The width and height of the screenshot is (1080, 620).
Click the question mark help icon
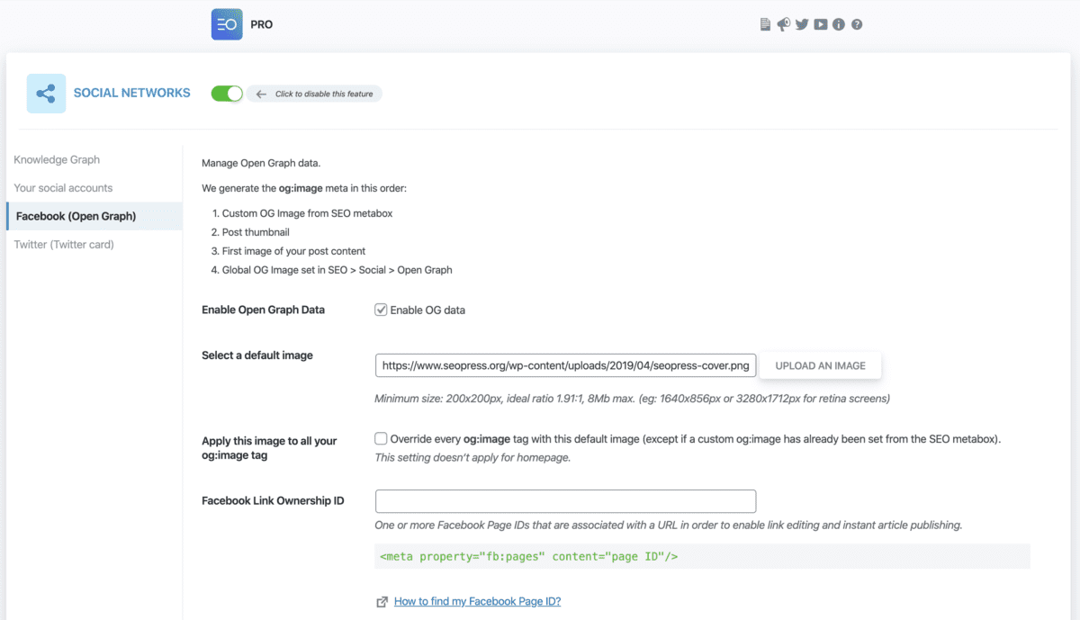pyautogui.click(x=857, y=25)
